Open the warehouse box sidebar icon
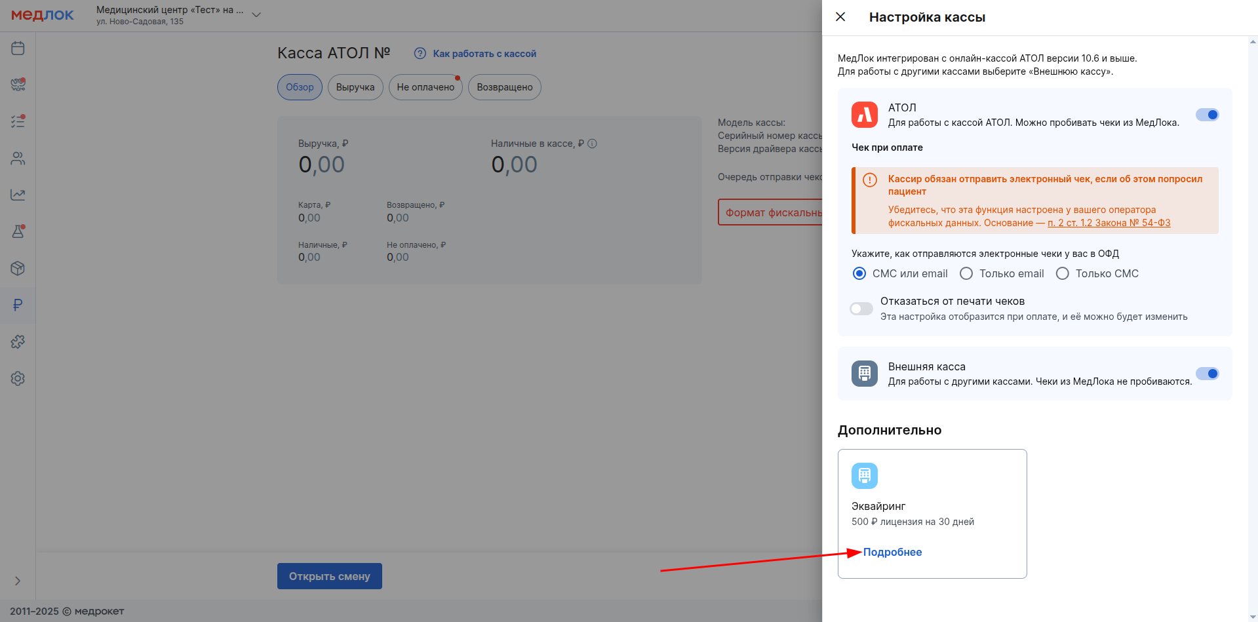1258x622 pixels. coord(18,268)
